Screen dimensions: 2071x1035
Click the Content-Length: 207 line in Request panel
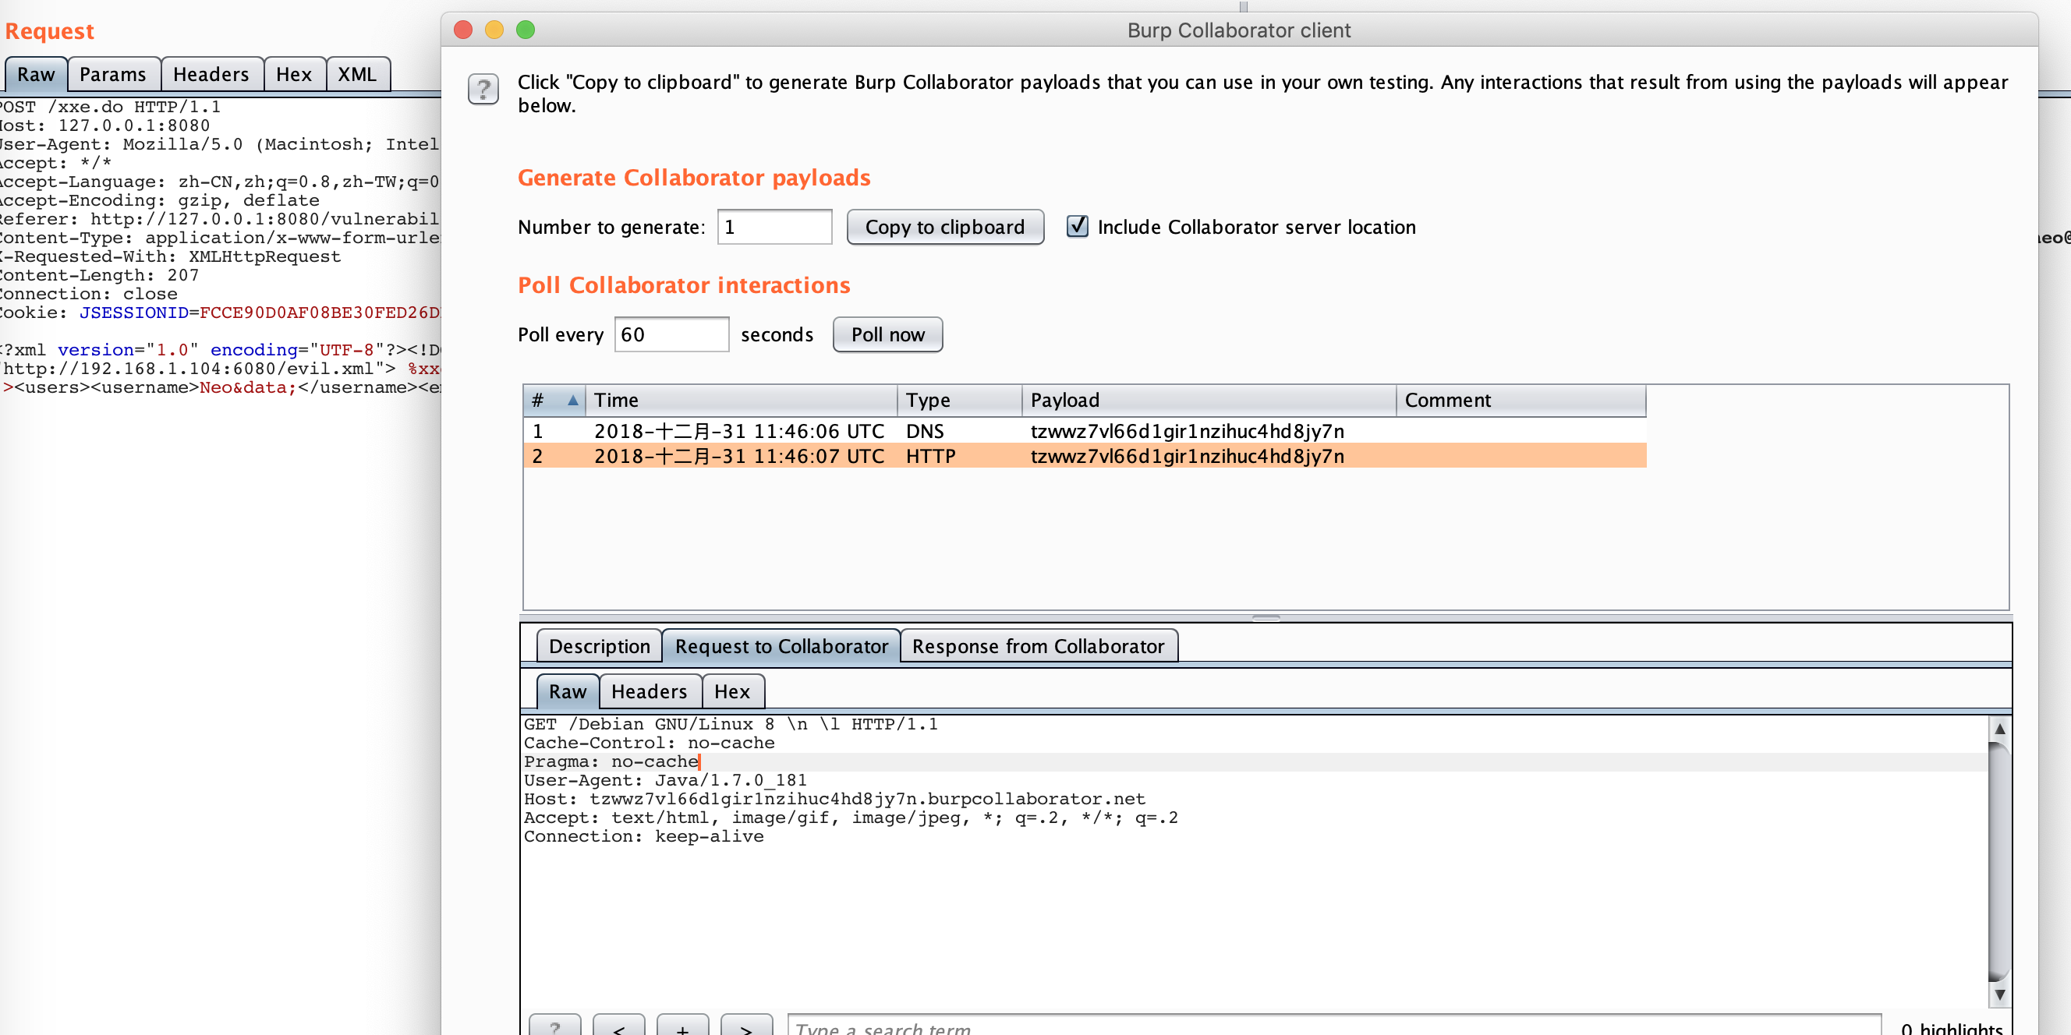click(x=100, y=275)
